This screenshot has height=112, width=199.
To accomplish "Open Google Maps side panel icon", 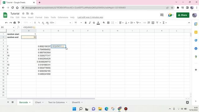I will 196,57.
